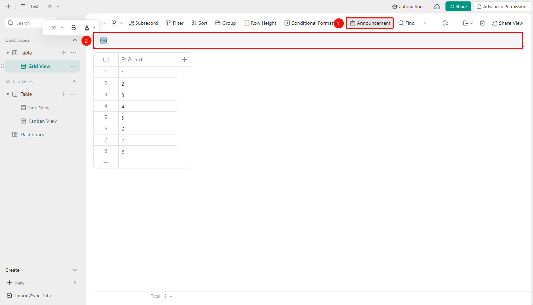The width and height of the screenshot is (533, 305).
Task: Open the dropdown arrow beside the star
Action: pyautogui.click(x=58, y=6)
